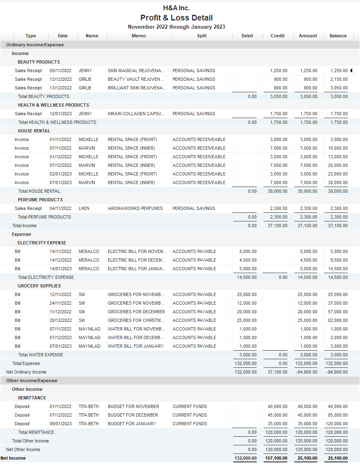This screenshot has height=465, width=360.
Task: Click the Amount column header
Action: click(308, 36)
